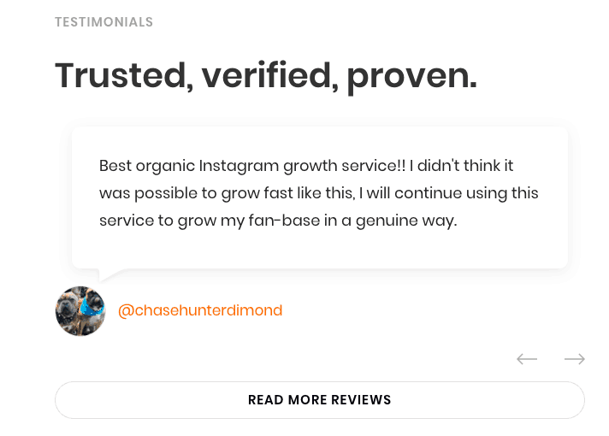Click the testimonial quote card
Viewport: 609px width, 436px height.
pos(320,197)
